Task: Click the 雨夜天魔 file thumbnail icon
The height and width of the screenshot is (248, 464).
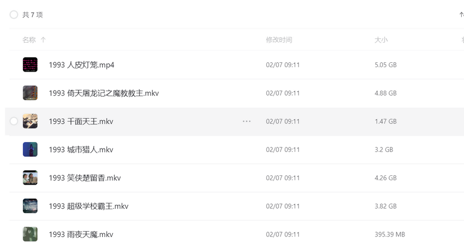Action: (30, 234)
